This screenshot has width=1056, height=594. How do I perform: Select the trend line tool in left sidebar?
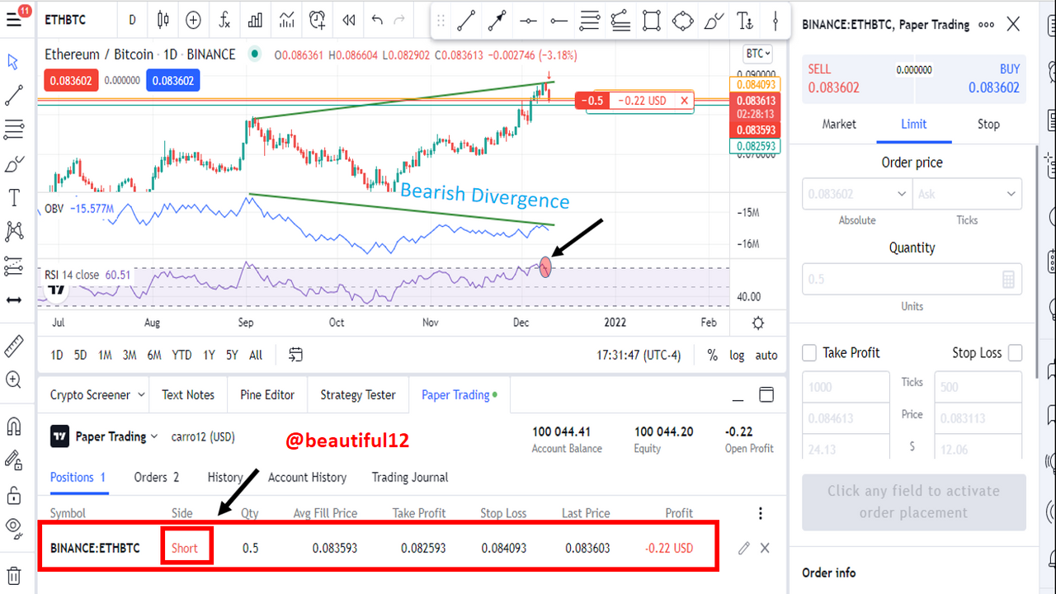point(14,96)
